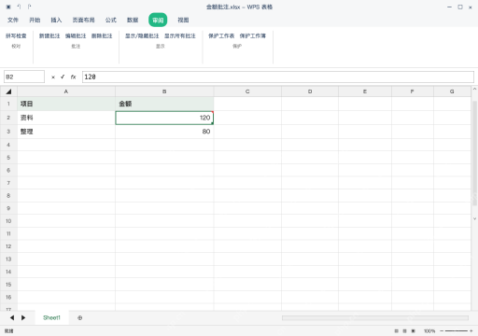This screenshot has width=478, height=336.
Task: Click the undo arrow icon
Action: point(19,7)
